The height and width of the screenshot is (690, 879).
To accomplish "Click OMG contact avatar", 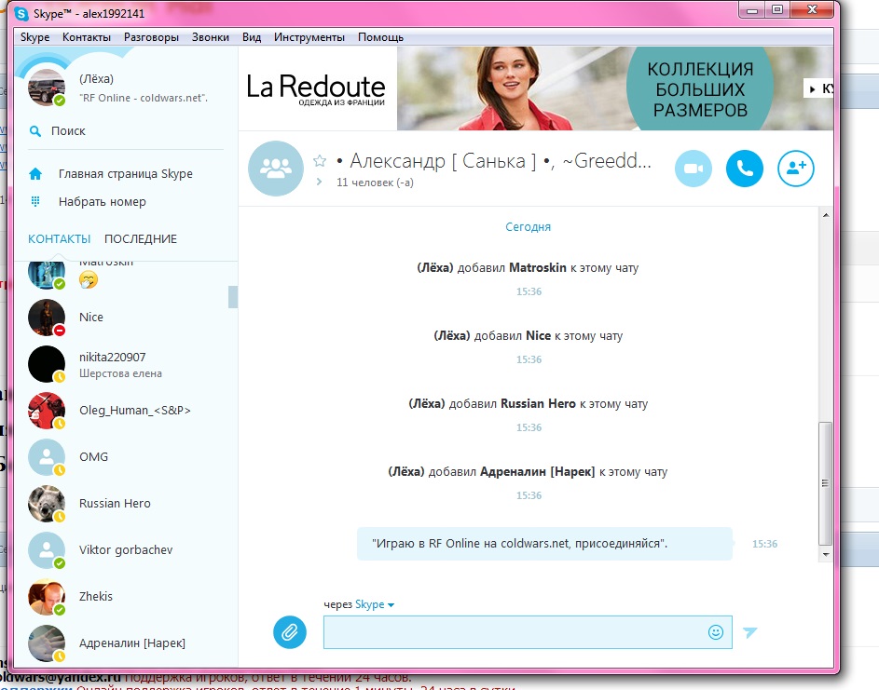I will tap(47, 457).
